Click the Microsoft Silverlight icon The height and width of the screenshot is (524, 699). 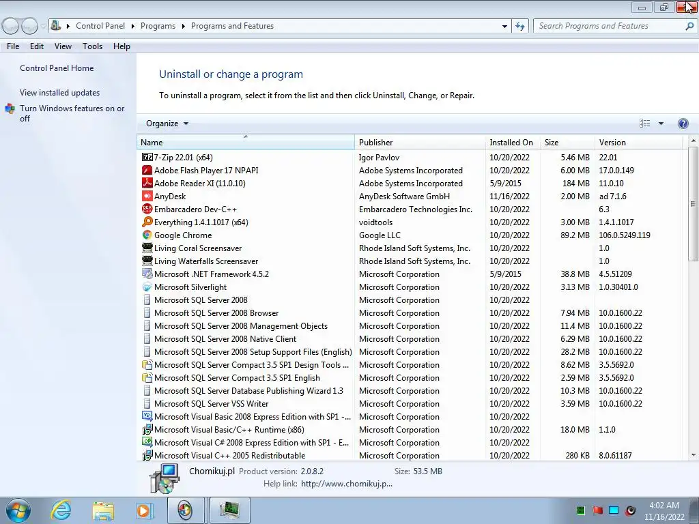[x=147, y=287]
